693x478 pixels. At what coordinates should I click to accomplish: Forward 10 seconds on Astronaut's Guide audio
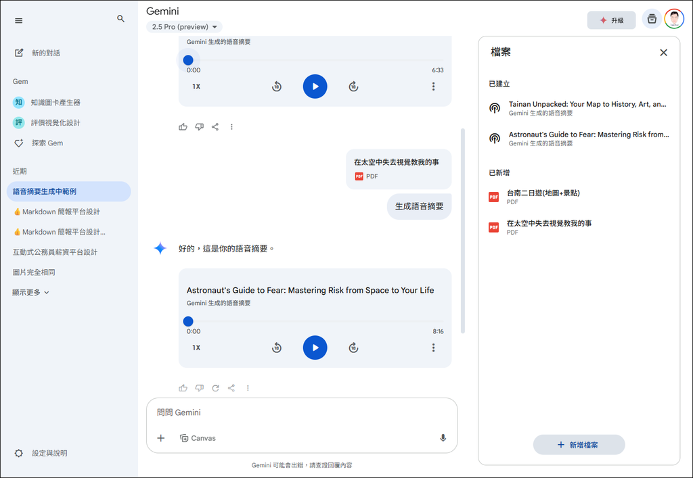353,348
